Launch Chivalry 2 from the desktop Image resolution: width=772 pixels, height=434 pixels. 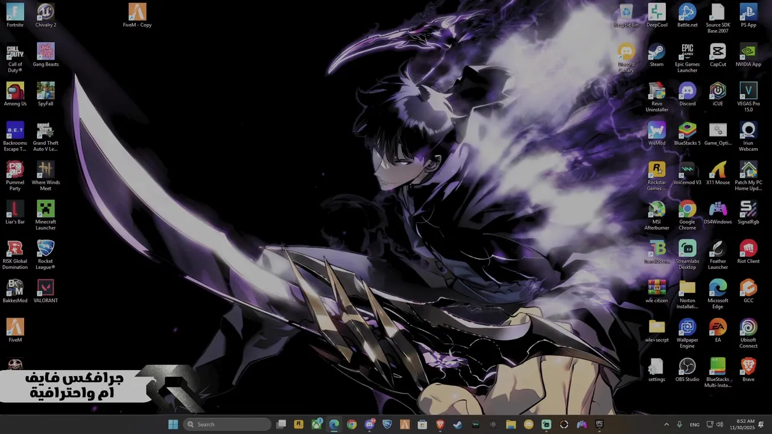coord(46,16)
